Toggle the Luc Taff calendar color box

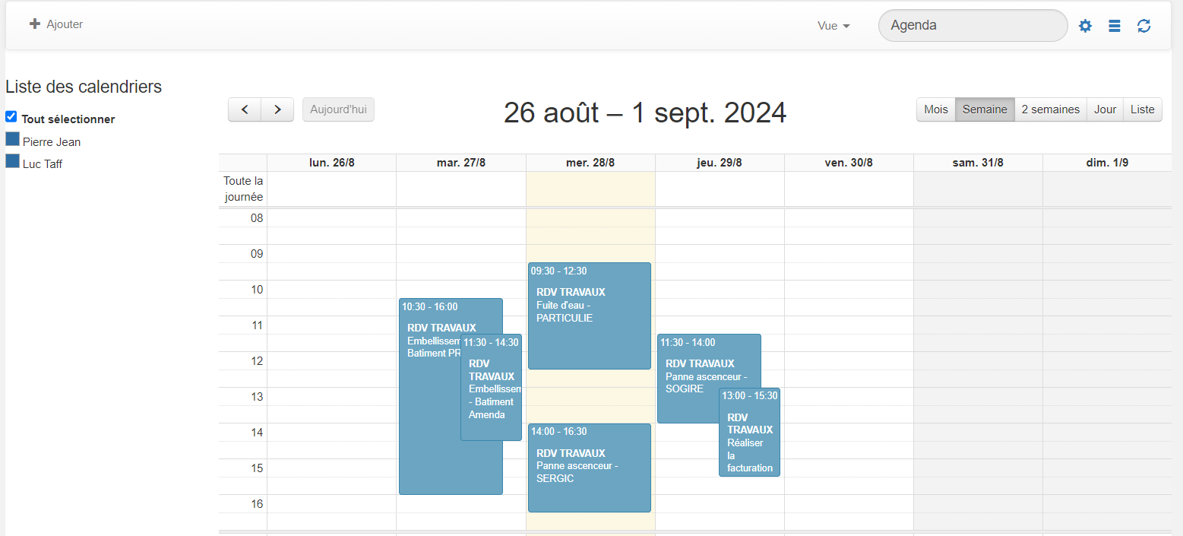pyautogui.click(x=12, y=161)
